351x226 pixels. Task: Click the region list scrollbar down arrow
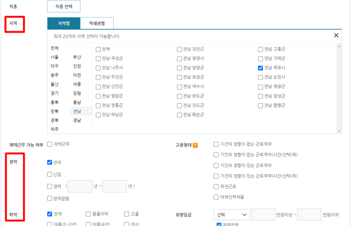[339, 131]
